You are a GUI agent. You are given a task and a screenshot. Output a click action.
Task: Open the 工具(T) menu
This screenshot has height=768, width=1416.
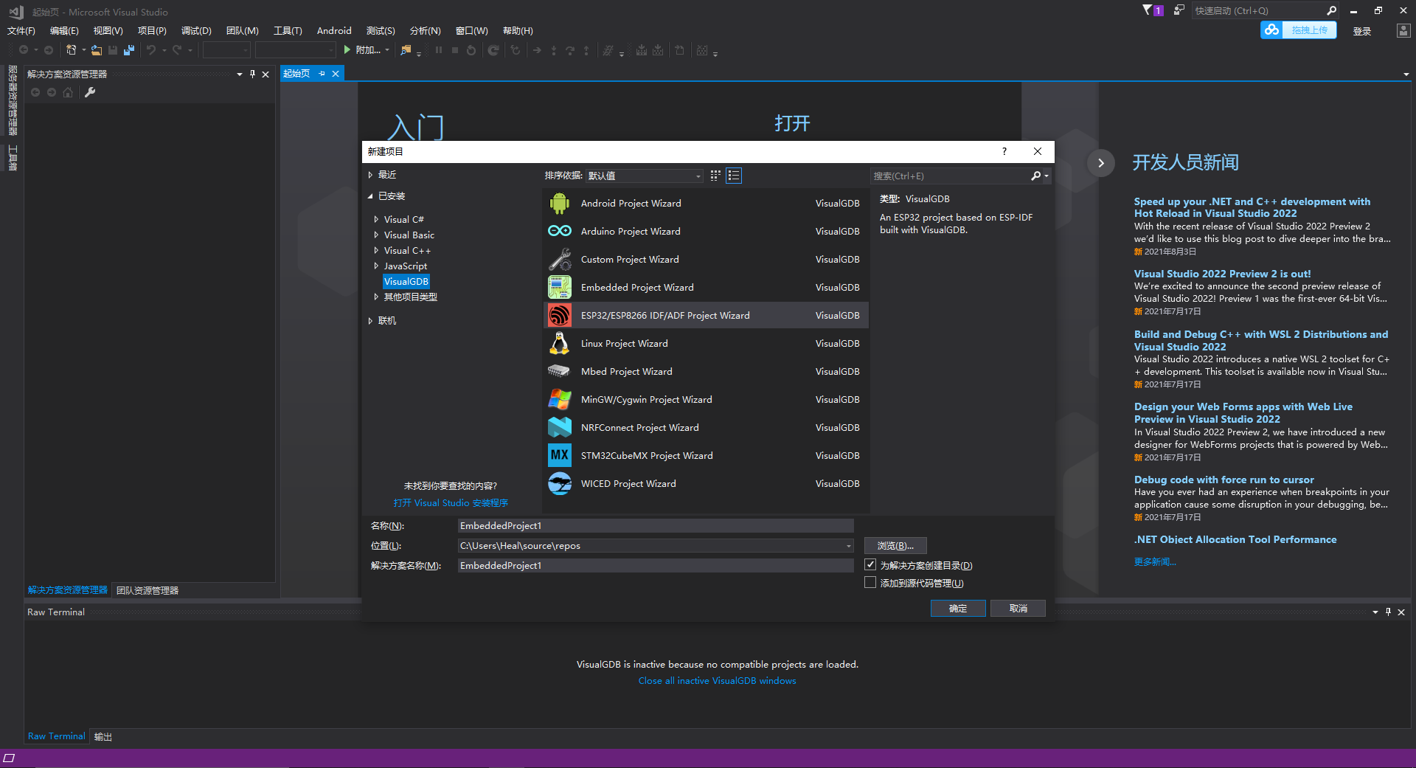[x=288, y=30]
